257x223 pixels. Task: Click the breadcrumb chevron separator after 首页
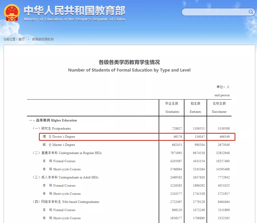pos(29,39)
